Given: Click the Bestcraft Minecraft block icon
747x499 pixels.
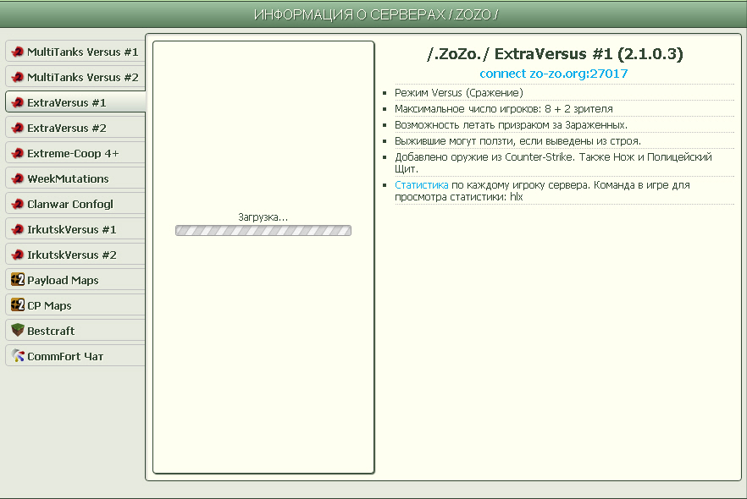Looking at the screenshot, I should coord(17,331).
